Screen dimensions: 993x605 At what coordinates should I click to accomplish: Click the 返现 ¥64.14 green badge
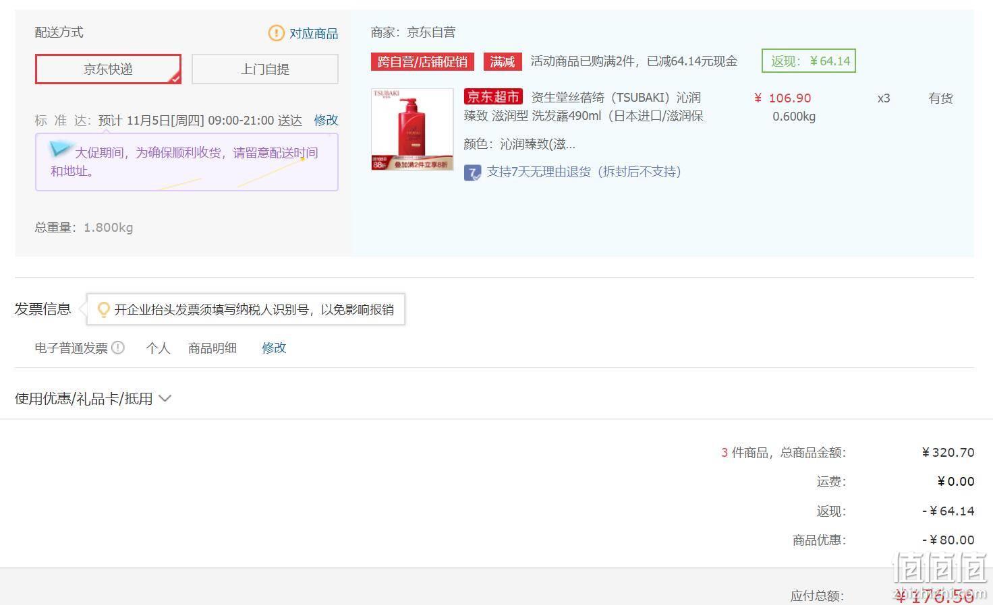pyautogui.click(x=809, y=61)
